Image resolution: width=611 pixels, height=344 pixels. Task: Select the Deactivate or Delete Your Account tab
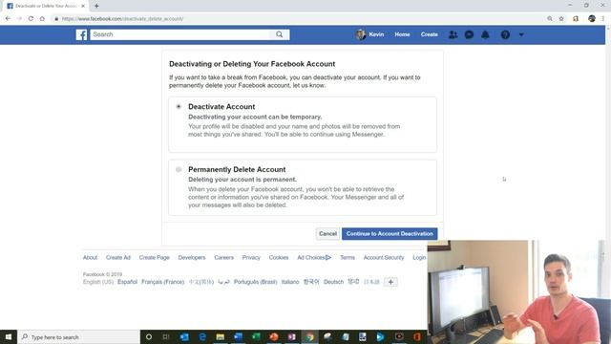tap(46, 6)
